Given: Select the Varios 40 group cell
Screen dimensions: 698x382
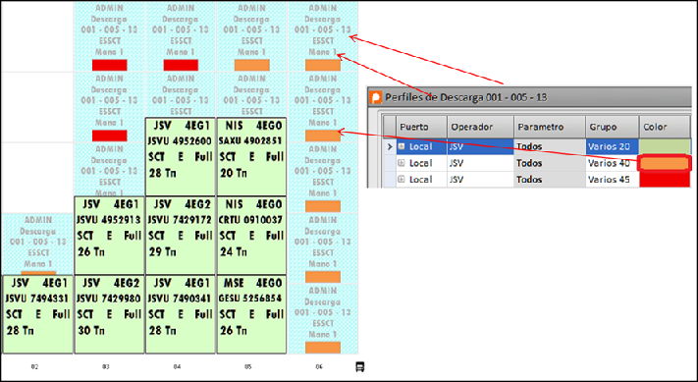Looking at the screenshot, I should [x=612, y=163].
